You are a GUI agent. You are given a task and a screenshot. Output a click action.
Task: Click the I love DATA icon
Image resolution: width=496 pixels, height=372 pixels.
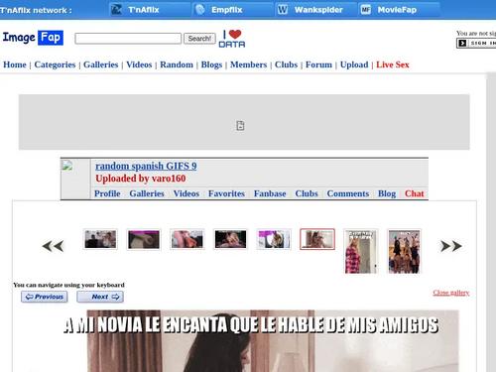click(x=232, y=39)
